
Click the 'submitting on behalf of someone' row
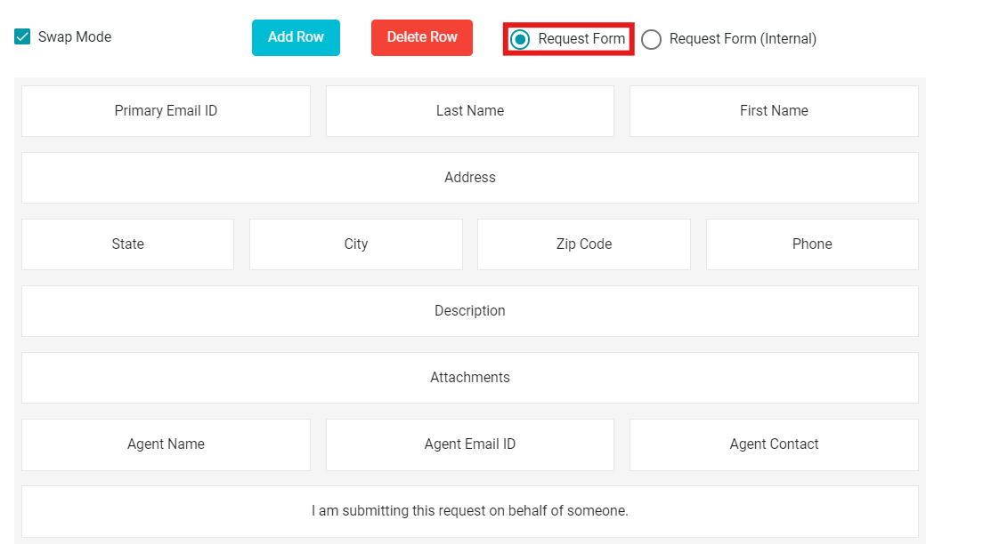pyautogui.click(x=470, y=511)
